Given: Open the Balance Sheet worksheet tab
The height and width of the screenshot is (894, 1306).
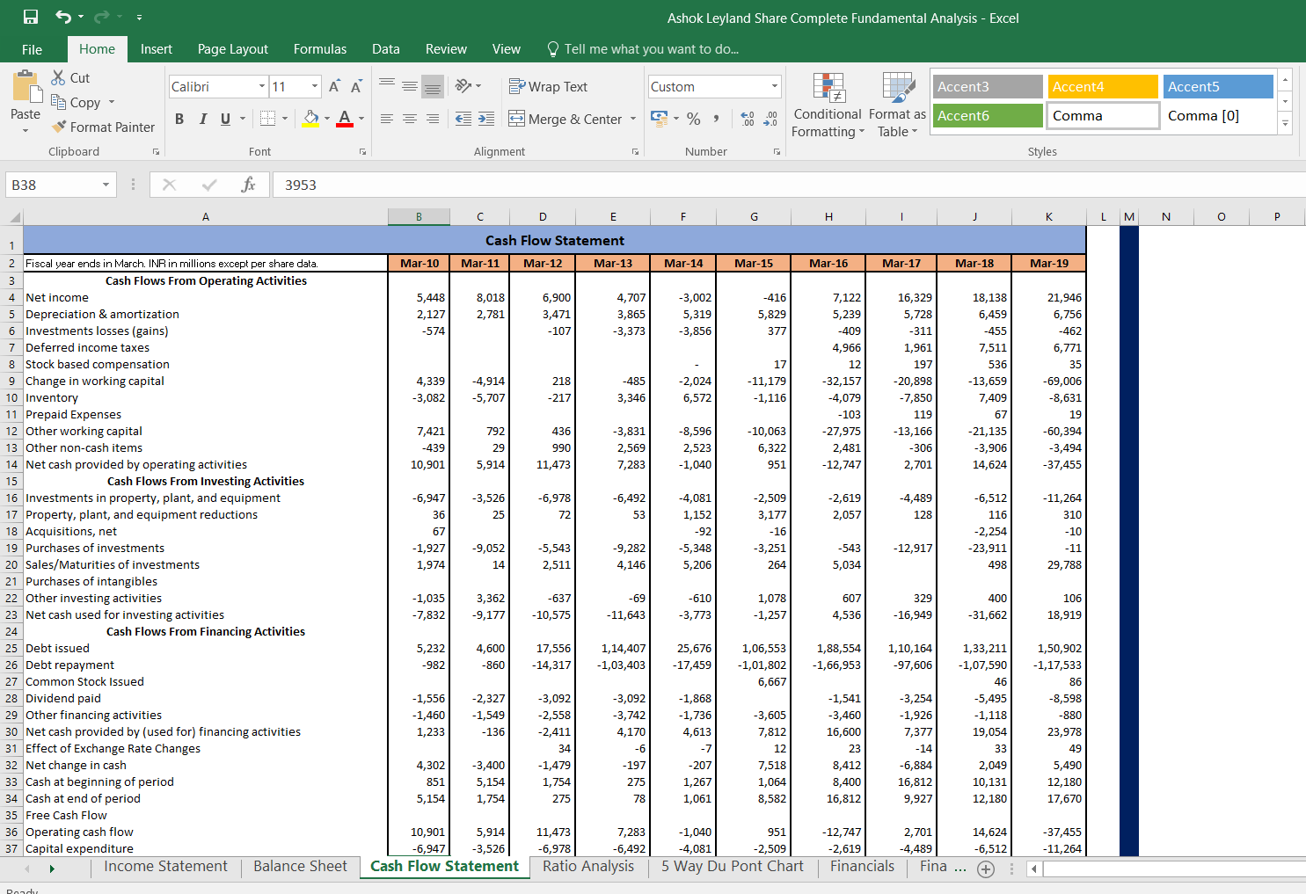Looking at the screenshot, I should (x=301, y=867).
